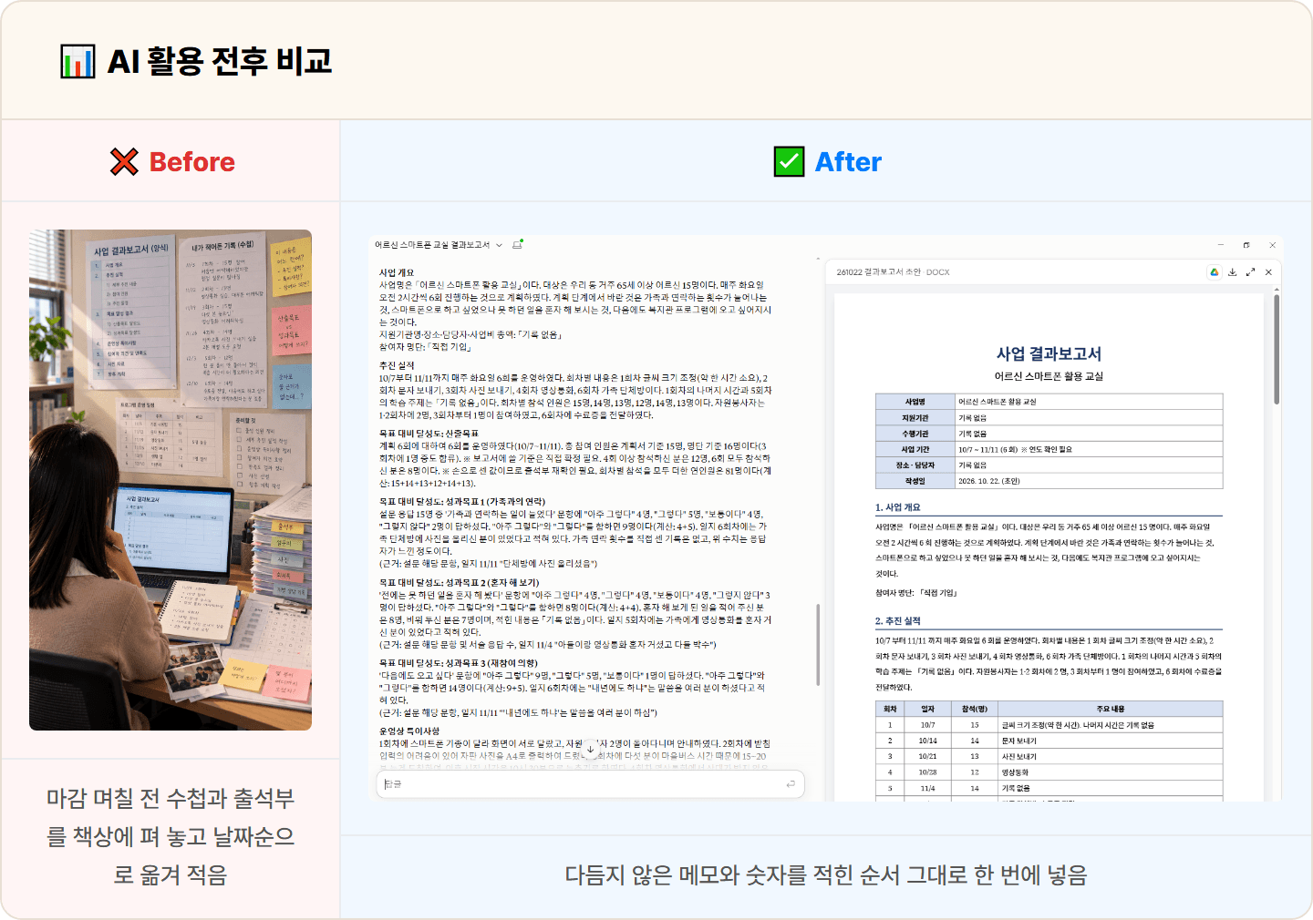Viewport: 1313px width, 920px height.
Task: Click '2. 추진 실적' heading in document
Action: click(897, 621)
